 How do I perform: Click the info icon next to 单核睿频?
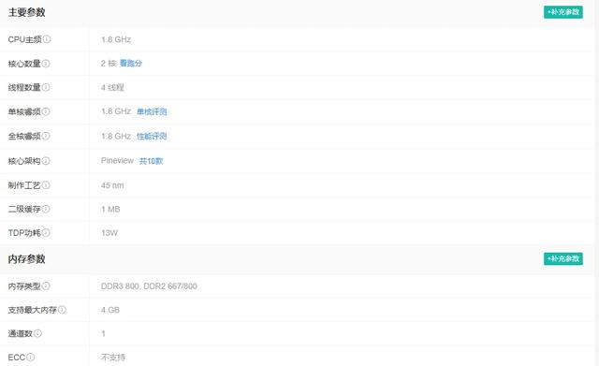coord(46,111)
